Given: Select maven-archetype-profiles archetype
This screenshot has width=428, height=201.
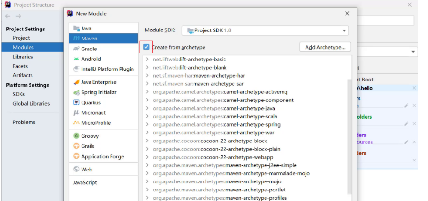Looking at the screenshot, I should point(220,198).
